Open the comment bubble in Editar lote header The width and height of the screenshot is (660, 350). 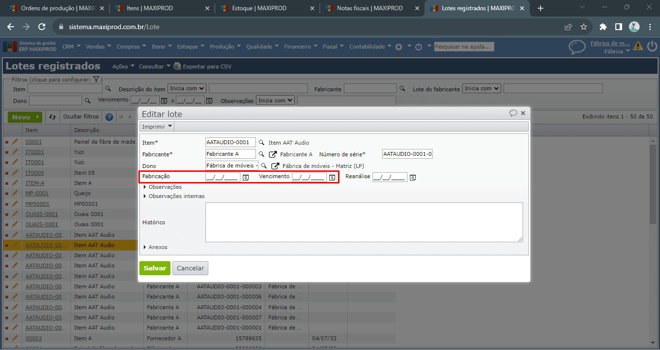(513, 113)
